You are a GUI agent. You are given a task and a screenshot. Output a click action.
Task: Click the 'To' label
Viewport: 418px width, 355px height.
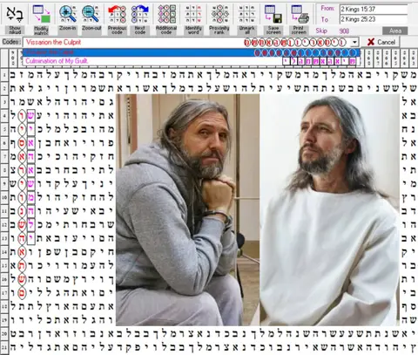coord(325,19)
